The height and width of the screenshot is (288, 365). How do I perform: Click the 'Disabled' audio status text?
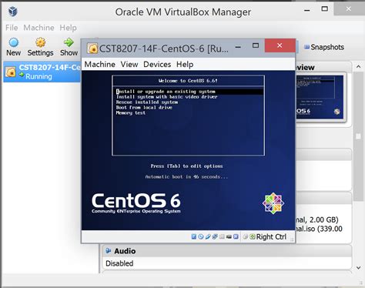coord(119,263)
